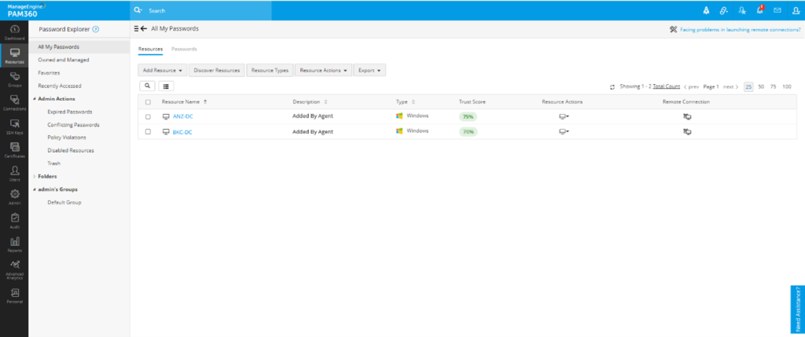Screen dimensions: 805x337
Task: Check the BKC-DC row checkbox
Action: tap(148, 131)
